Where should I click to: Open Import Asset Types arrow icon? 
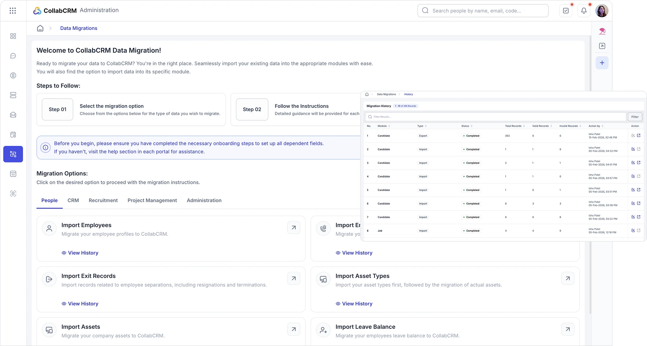pyautogui.click(x=568, y=278)
